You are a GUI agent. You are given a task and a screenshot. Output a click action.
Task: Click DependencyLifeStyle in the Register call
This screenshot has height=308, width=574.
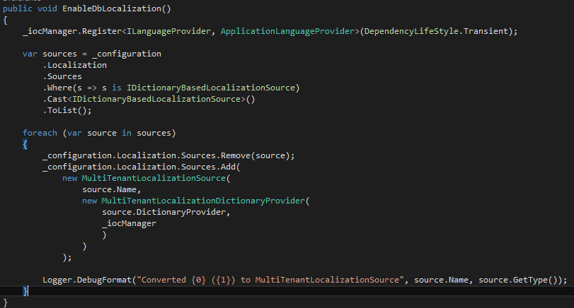click(x=411, y=31)
